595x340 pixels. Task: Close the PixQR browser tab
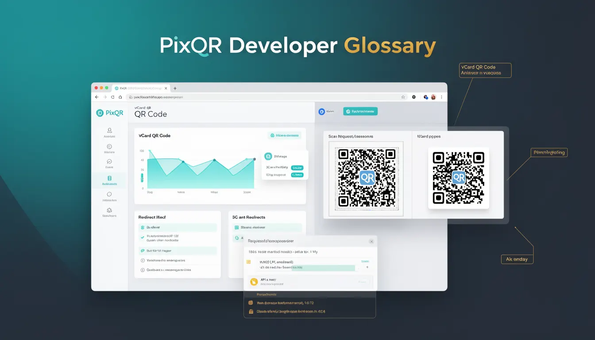pyautogui.click(x=166, y=89)
